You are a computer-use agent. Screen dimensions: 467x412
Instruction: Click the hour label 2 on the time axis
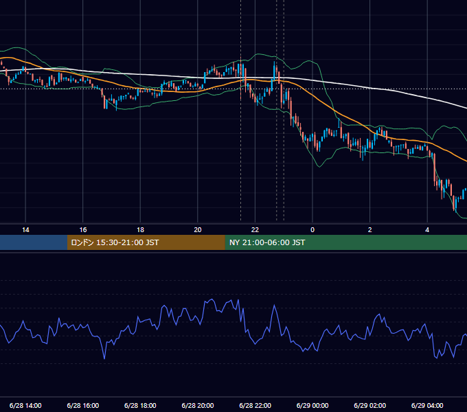click(370, 230)
